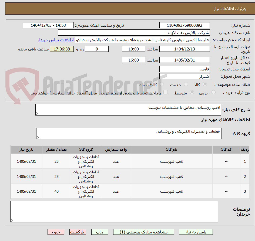The width and height of the screenshot is (255, 241).
Task: Click the ردیف column header
Action: point(245,150)
